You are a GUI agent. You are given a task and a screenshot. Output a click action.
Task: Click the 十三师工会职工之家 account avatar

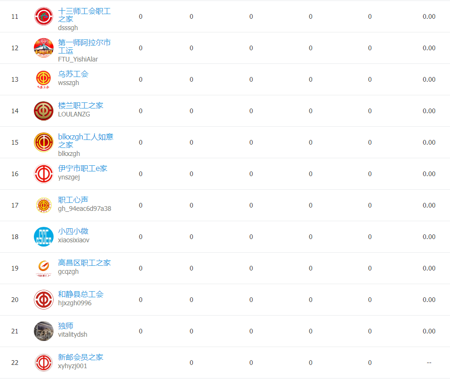pos(44,16)
